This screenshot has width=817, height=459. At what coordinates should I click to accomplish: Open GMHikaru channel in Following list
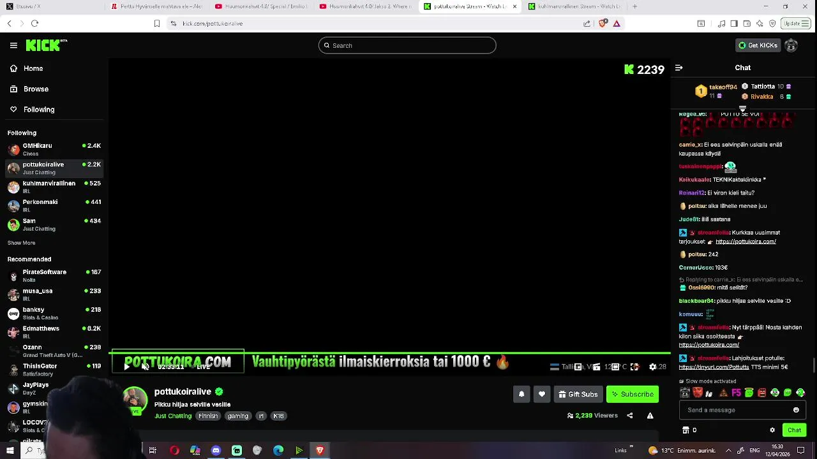pyautogui.click(x=54, y=149)
